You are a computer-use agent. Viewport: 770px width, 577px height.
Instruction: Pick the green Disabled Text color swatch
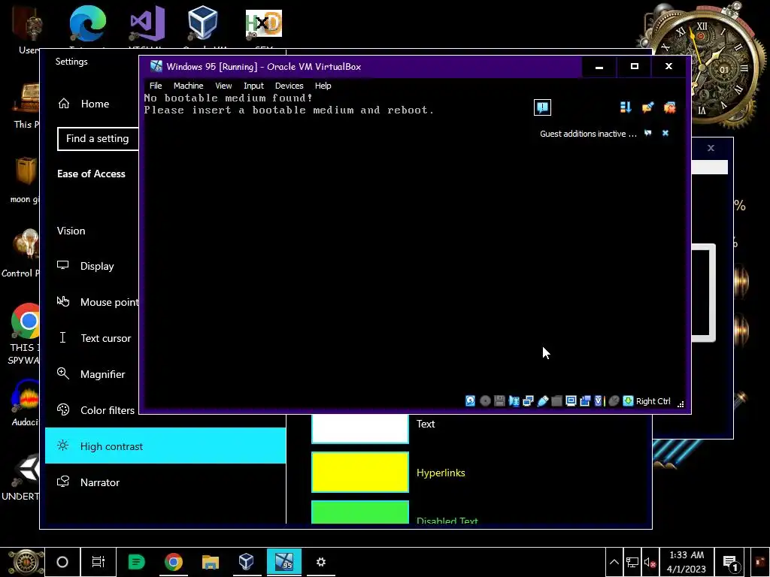coord(360,512)
